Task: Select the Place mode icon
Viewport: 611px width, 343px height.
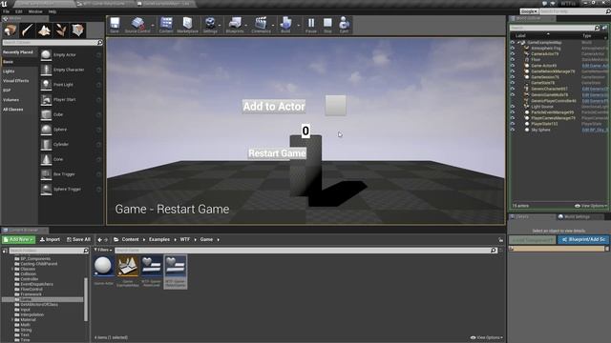Action: pyautogui.click(x=11, y=30)
